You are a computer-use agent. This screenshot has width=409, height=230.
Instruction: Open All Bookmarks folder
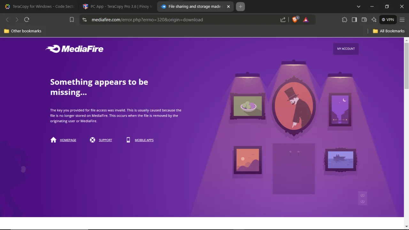pyautogui.click(x=389, y=31)
